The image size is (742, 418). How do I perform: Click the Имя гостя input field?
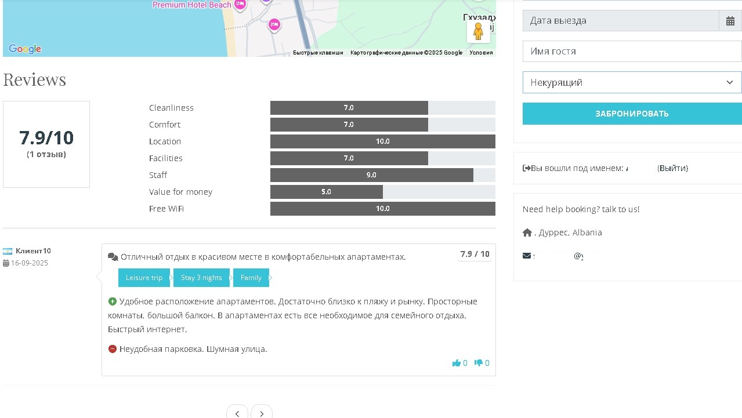coord(632,51)
